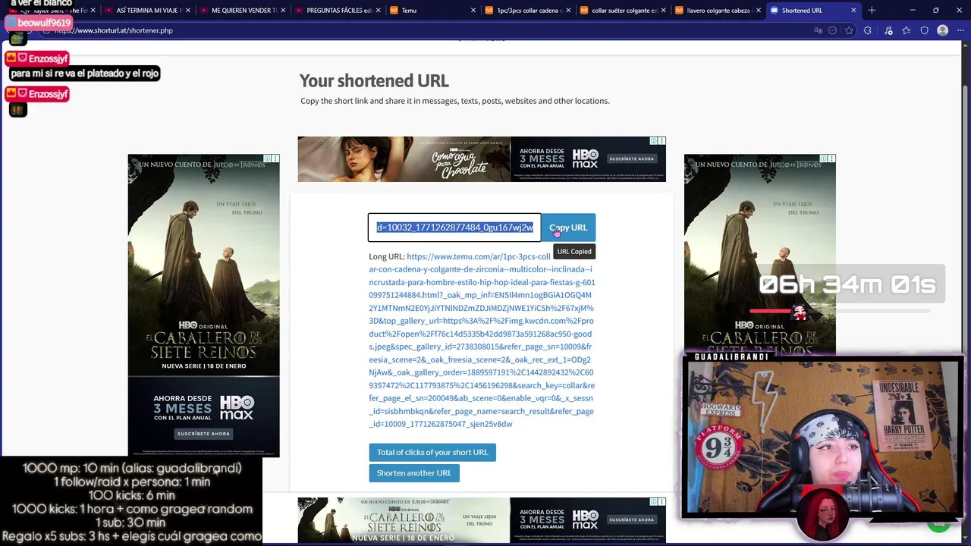Image resolution: width=971 pixels, height=546 pixels.
Task: Click the circled ellipsis icon in address bar
Action: point(833,30)
